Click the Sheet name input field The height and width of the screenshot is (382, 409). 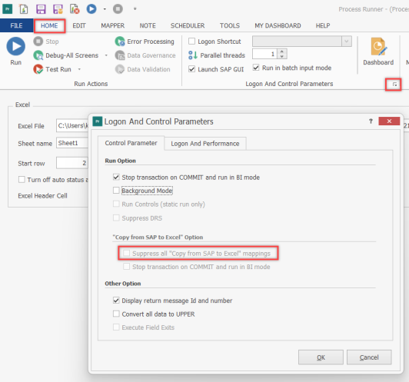(72, 143)
